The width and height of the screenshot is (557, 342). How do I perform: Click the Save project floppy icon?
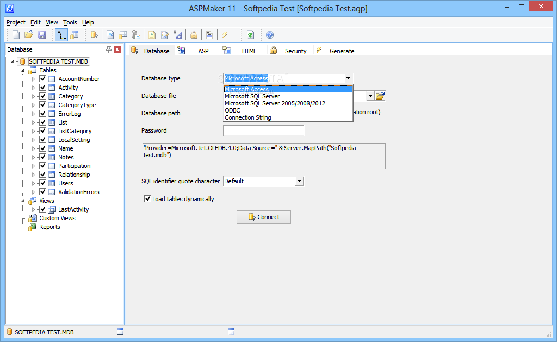click(x=42, y=35)
